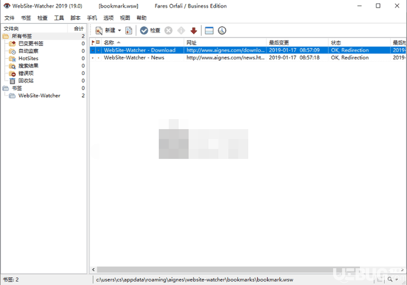Click the note column header icon
The width and height of the screenshot is (407, 285).
(x=98, y=42)
